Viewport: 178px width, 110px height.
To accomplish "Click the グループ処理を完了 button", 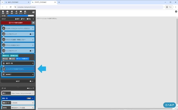I will tap(22, 59).
